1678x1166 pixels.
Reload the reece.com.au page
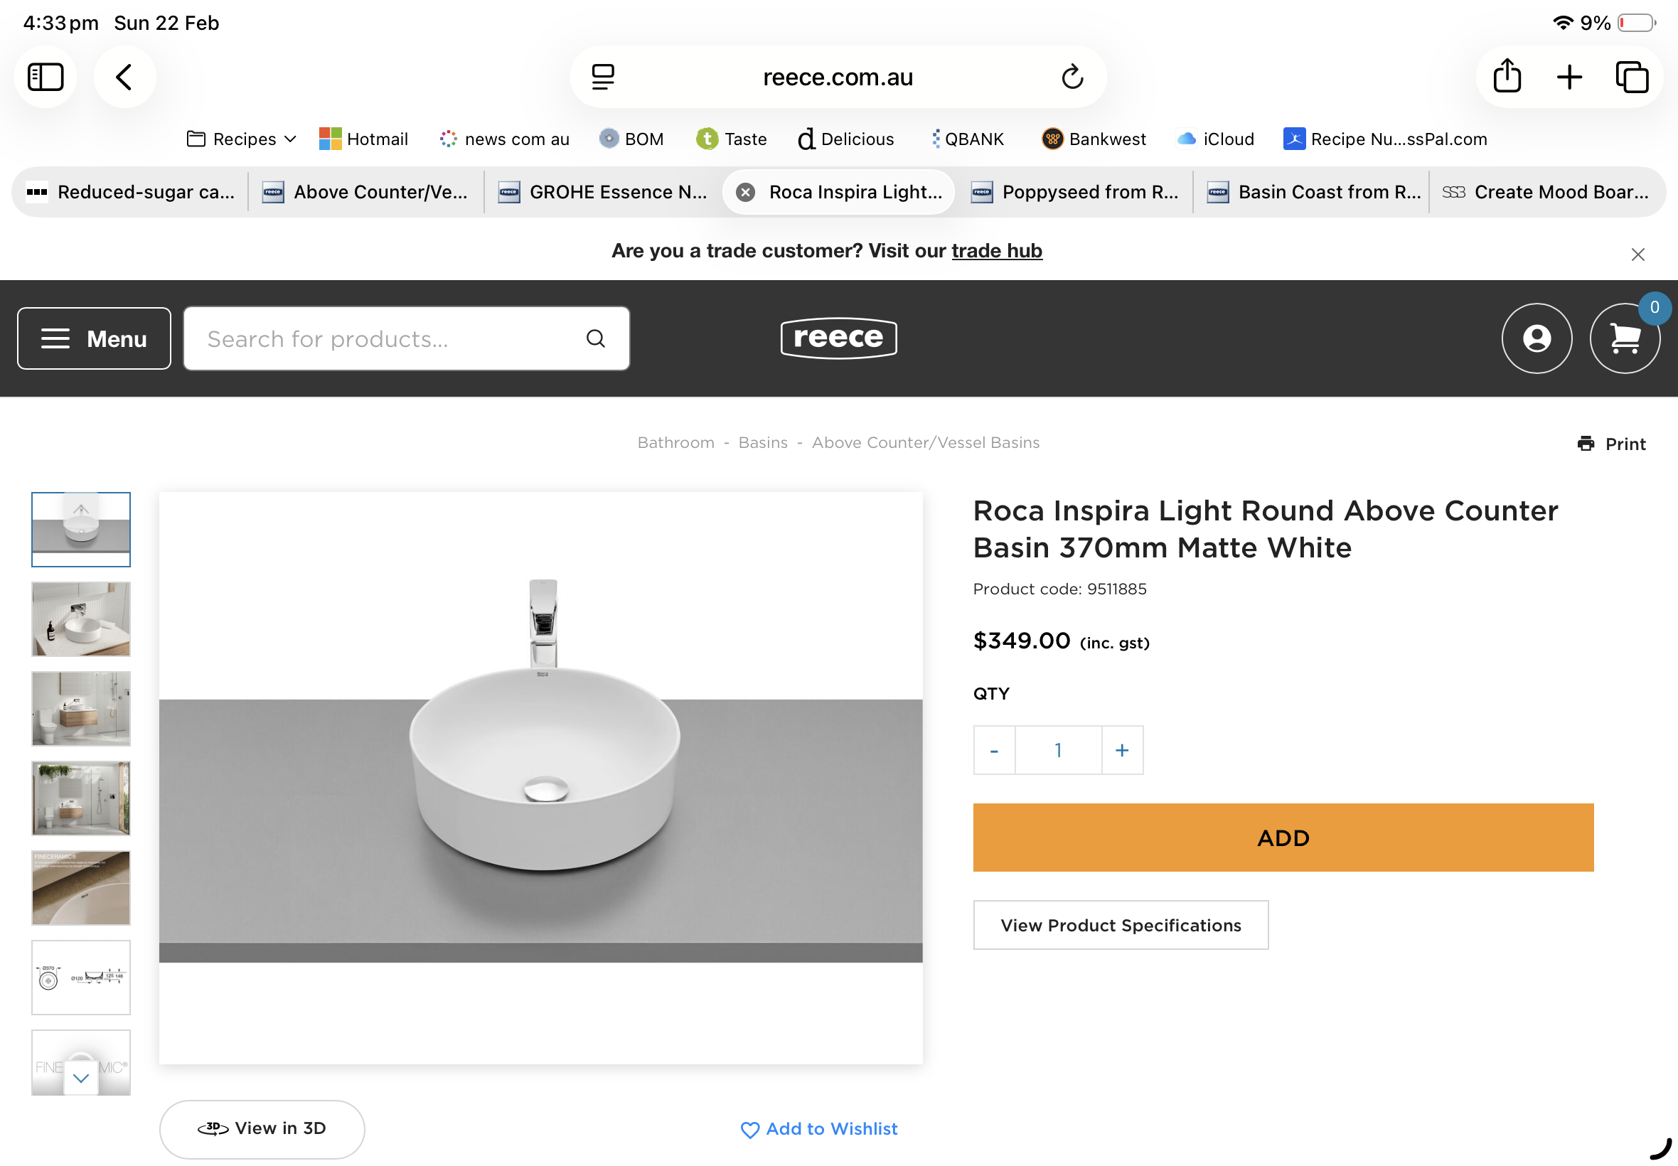[x=1072, y=77]
